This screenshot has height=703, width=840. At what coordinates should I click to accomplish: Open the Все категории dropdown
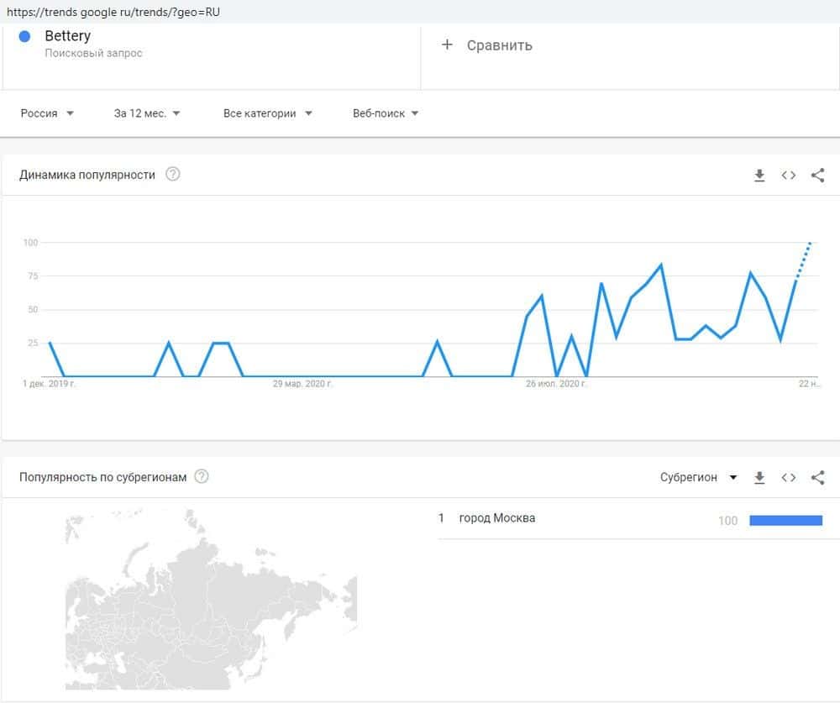pyautogui.click(x=267, y=113)
